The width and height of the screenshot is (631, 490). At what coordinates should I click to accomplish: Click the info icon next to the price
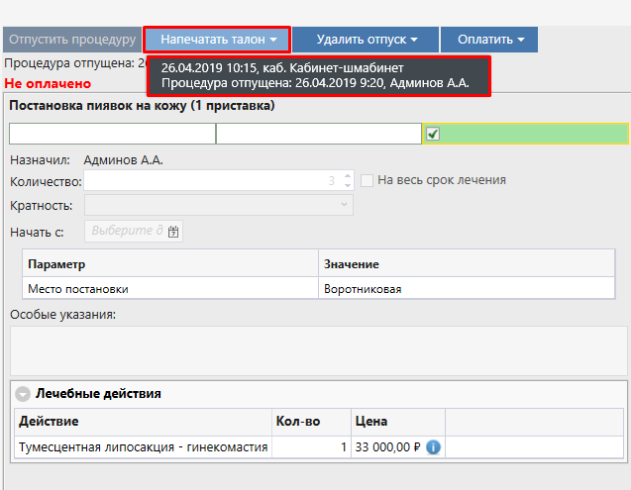[x=433, y=447]
